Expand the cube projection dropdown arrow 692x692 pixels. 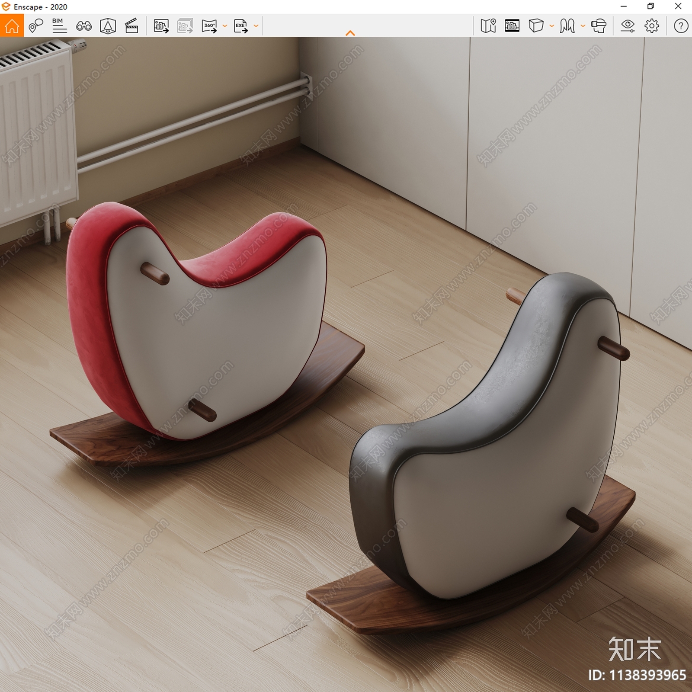click(552, 26)
